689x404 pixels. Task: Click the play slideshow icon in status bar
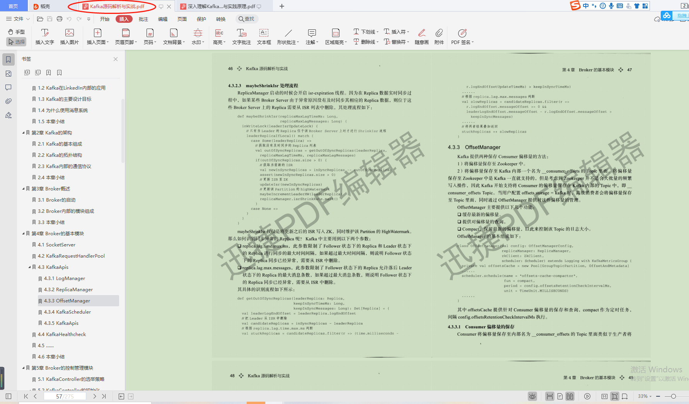click(587, 396)
